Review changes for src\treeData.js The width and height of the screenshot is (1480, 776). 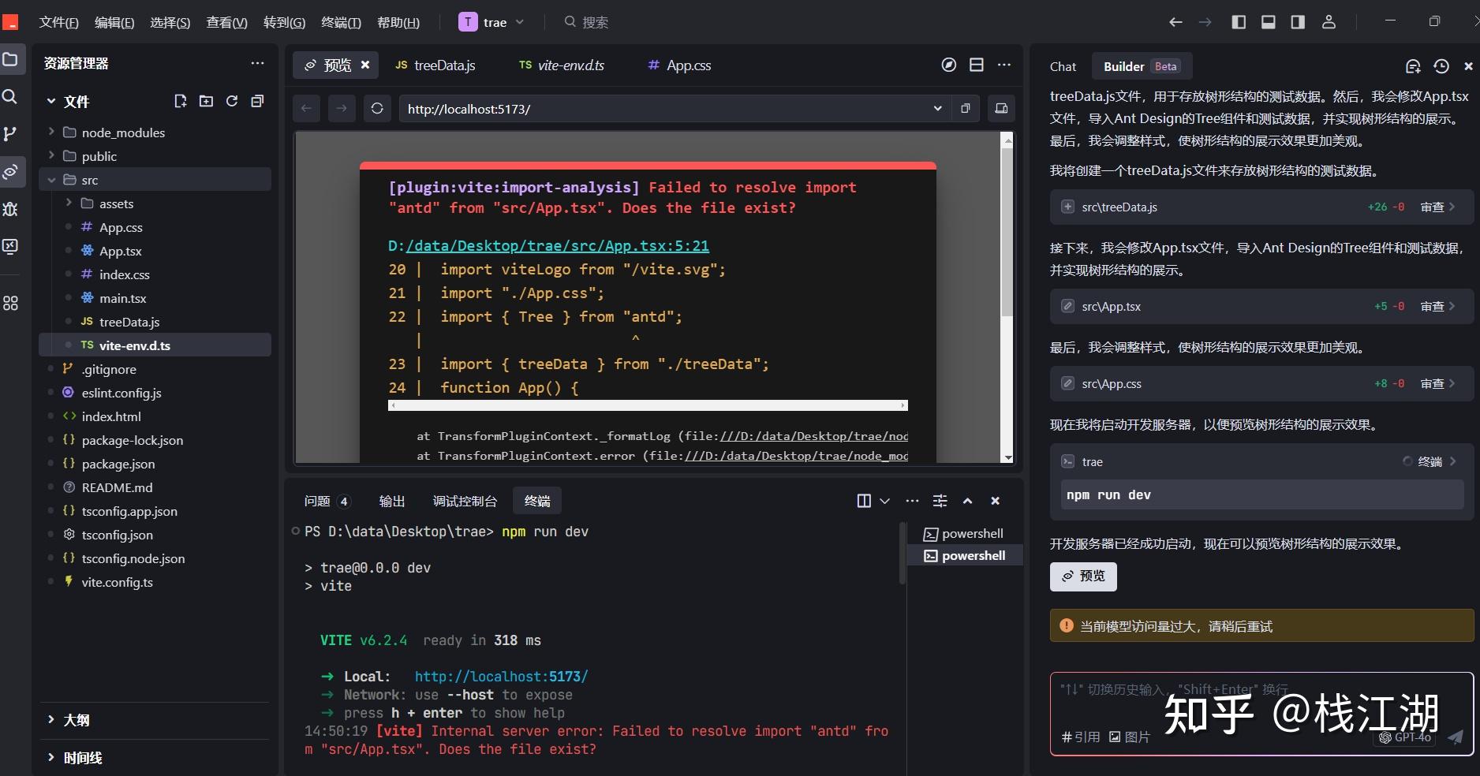(x=1437, y=207)
